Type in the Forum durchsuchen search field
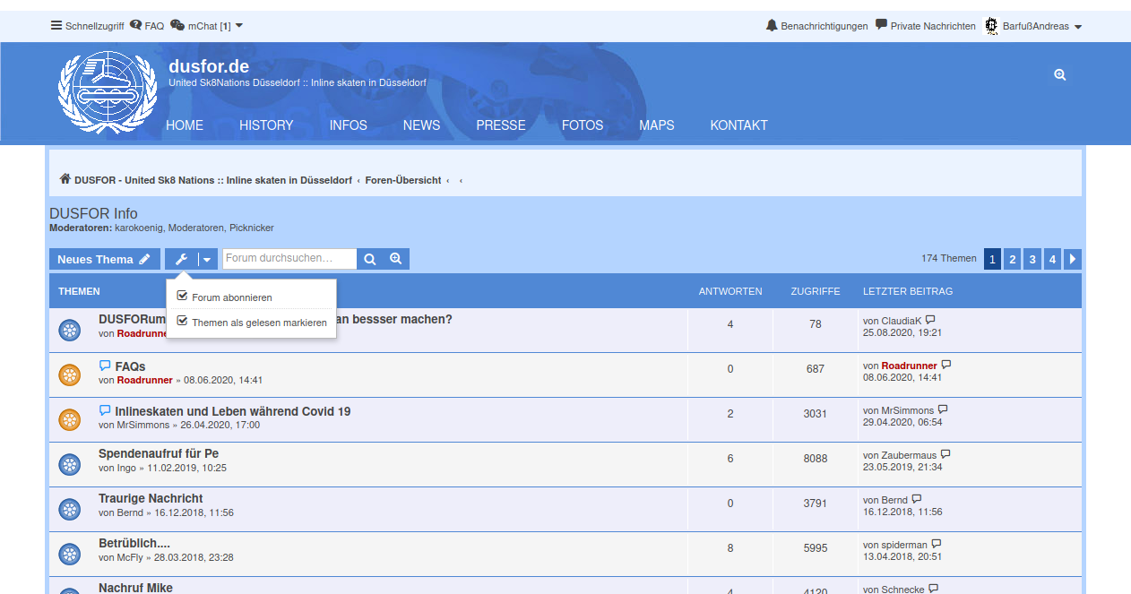The width and height of the screenshot is (1131, 594). click(x=289, y=258)
